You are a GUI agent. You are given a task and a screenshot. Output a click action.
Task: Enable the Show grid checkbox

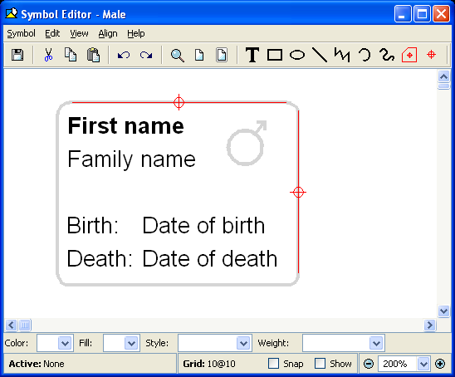pyautogui.click(x=320, y=364)
